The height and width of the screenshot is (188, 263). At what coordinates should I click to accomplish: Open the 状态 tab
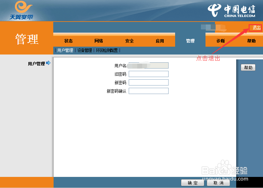[x=68, y=41]
